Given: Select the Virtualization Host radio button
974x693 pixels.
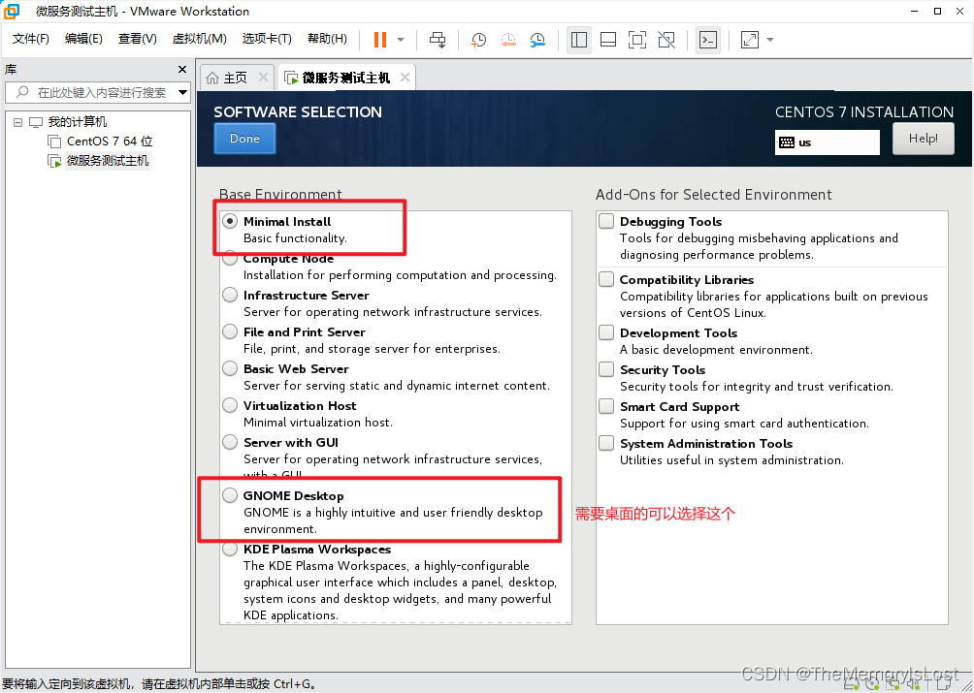Looking at the screenshot, I should 230,405.
